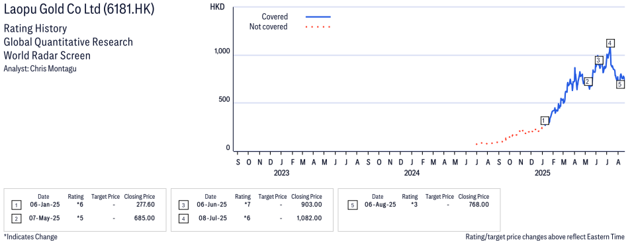This screenshot has width=632, height=241.
Task: Click the 06-Aug-25 date entry
Action: [x=377, y=205]
